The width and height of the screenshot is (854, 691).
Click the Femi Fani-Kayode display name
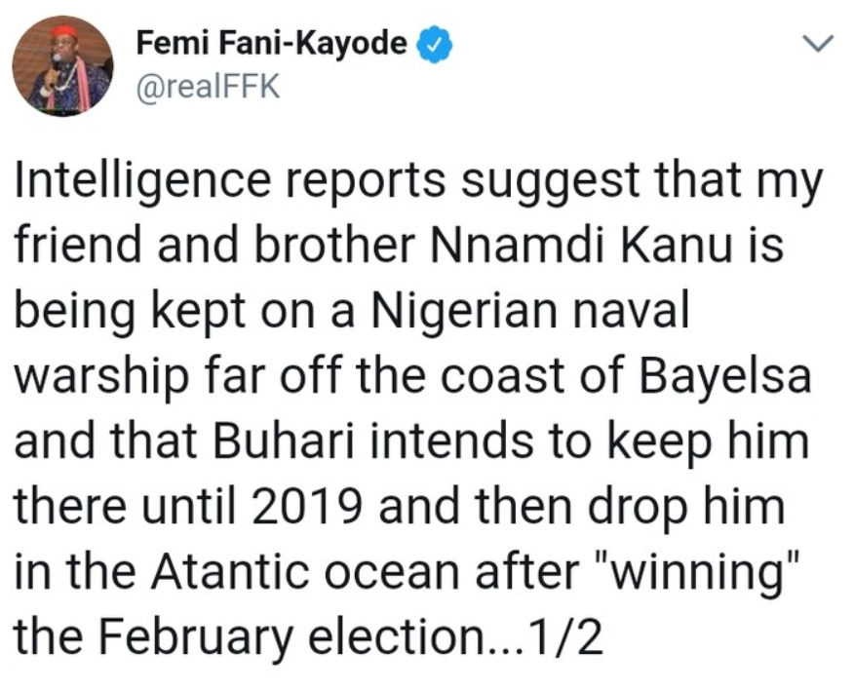pos(271,43)
